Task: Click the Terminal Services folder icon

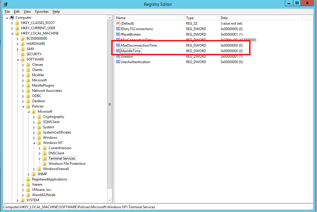Action: (x=45, y=158)
